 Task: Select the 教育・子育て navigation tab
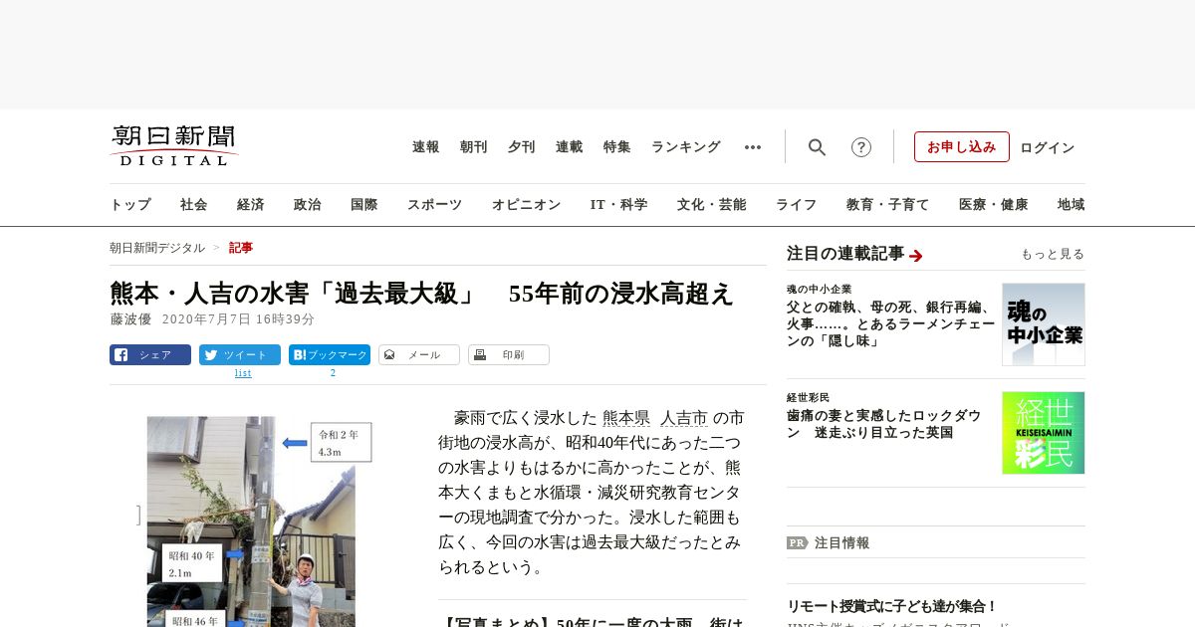[x=888, y=205]
